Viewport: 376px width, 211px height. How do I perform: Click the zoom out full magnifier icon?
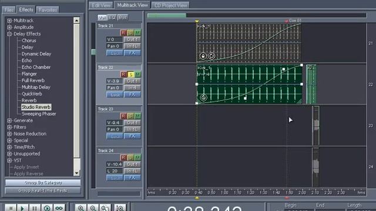coord(105,207)
